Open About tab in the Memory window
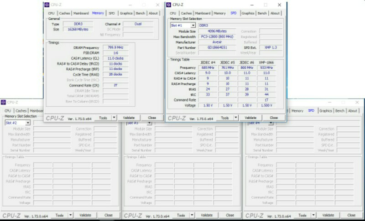 pyautogui.click(x=153, y=13)
